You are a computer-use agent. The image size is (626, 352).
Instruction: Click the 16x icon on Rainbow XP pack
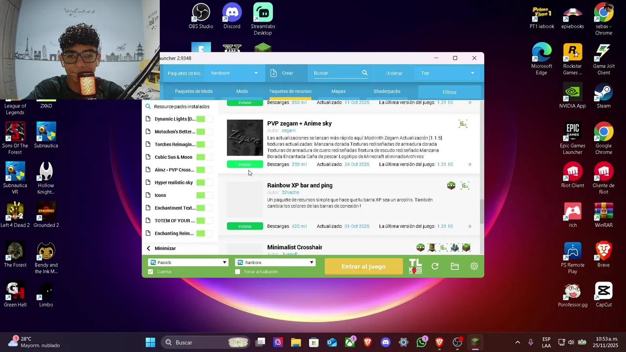[x=465, y=186]
